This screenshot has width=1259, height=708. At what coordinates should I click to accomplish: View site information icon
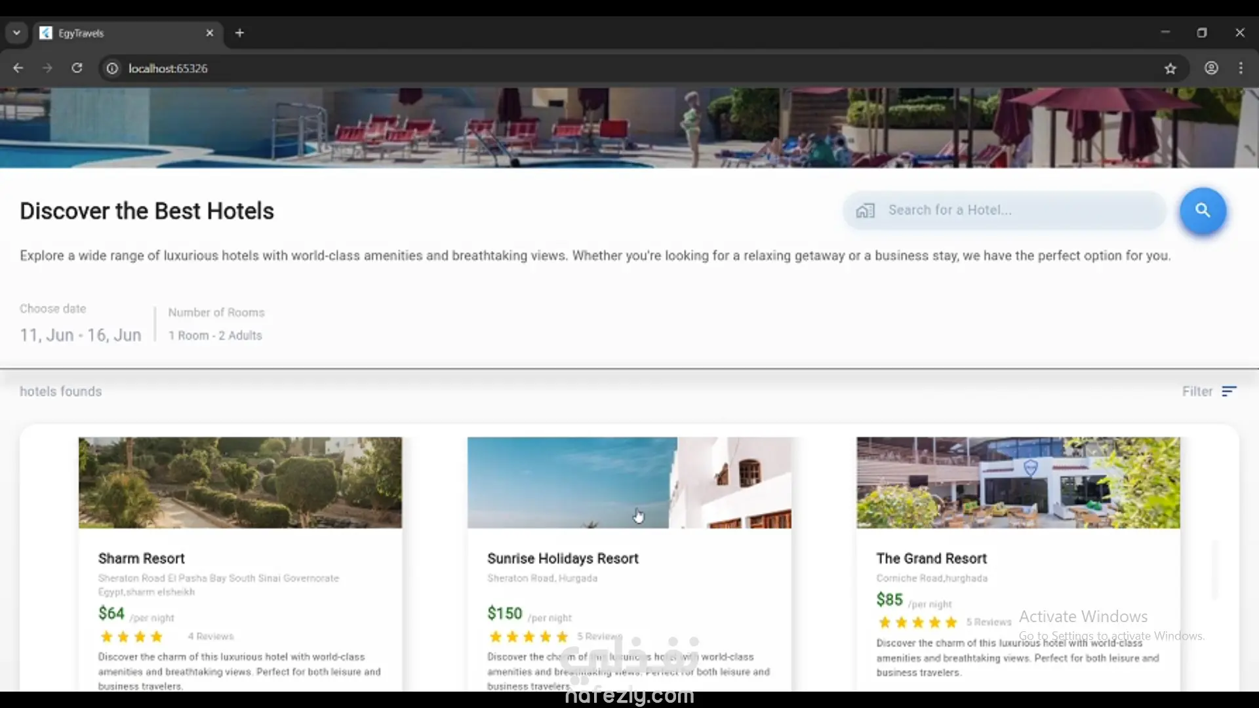(x=113, y=68)
